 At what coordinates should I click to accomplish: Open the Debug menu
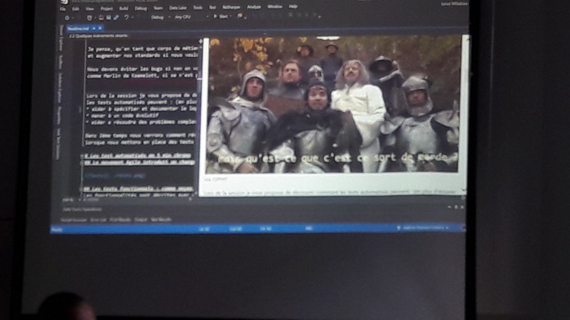pos(140,8)
